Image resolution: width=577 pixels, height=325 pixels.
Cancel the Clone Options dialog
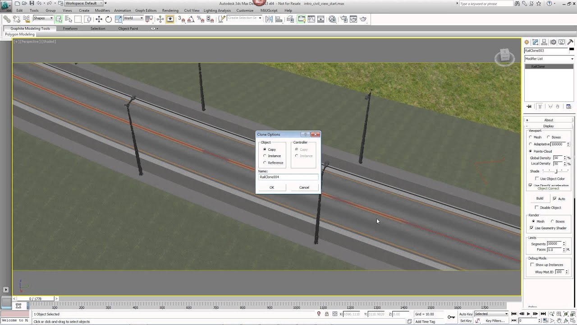[304, 187]
